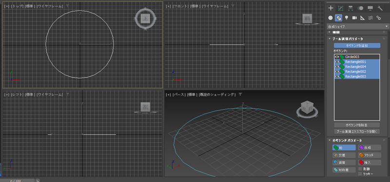The height and width of the screenshot is (182, 390).
Task: Toggle visibility eye of Rectangle004 operand
Action: 337,66
